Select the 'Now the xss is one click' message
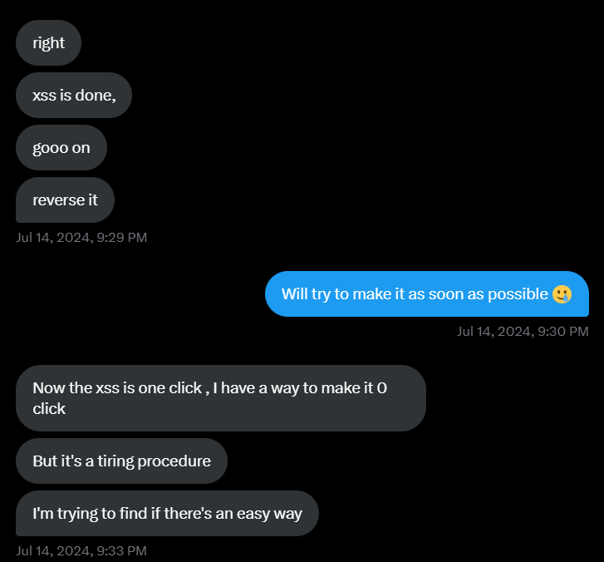The width and height of the screenshot is (604, 562). 221,398
